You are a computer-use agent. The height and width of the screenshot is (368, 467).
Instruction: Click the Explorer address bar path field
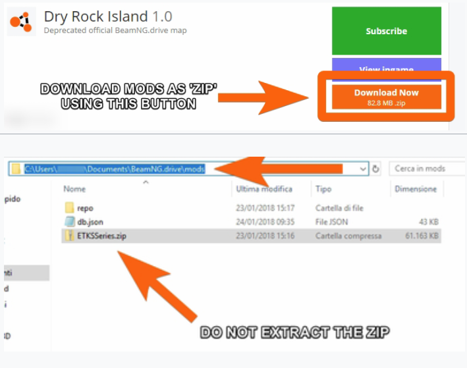(x=188, y=169)
